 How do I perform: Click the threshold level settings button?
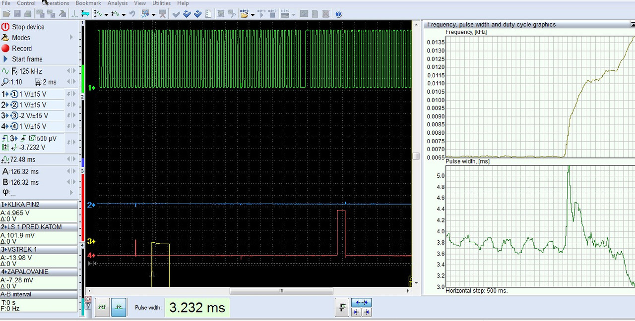pos(342,308)
